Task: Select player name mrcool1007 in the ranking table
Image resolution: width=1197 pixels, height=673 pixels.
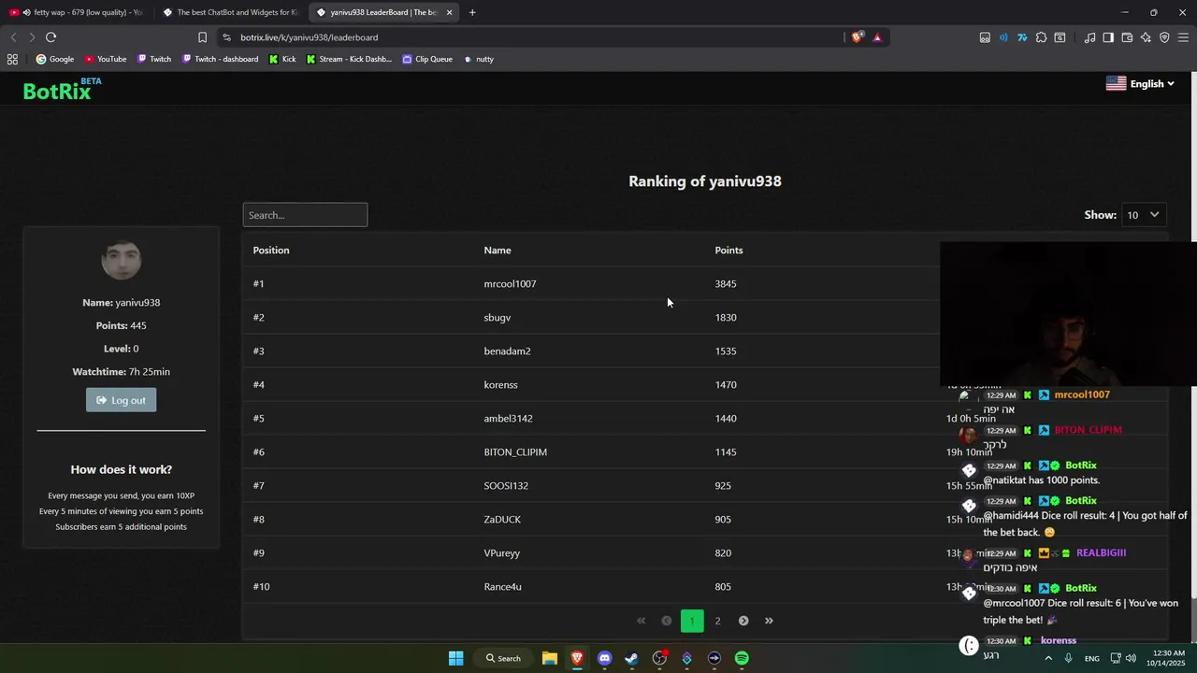Action: (x=510, y=284)
